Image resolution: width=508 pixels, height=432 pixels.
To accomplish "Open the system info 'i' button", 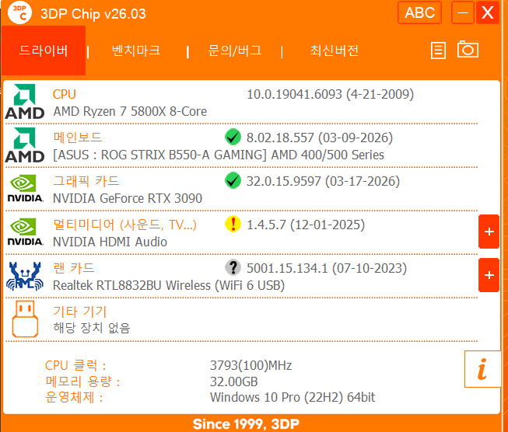I will (482, 369).
